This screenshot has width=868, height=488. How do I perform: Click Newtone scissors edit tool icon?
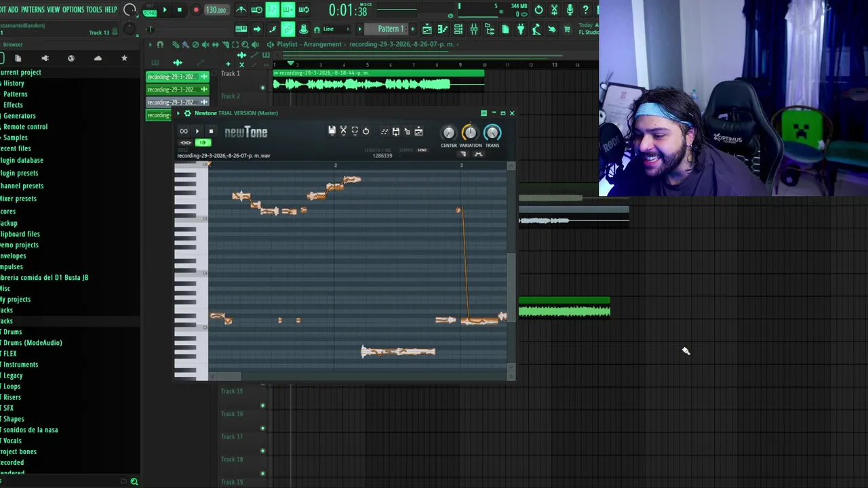pyautogui.click(x=343, y=131)
